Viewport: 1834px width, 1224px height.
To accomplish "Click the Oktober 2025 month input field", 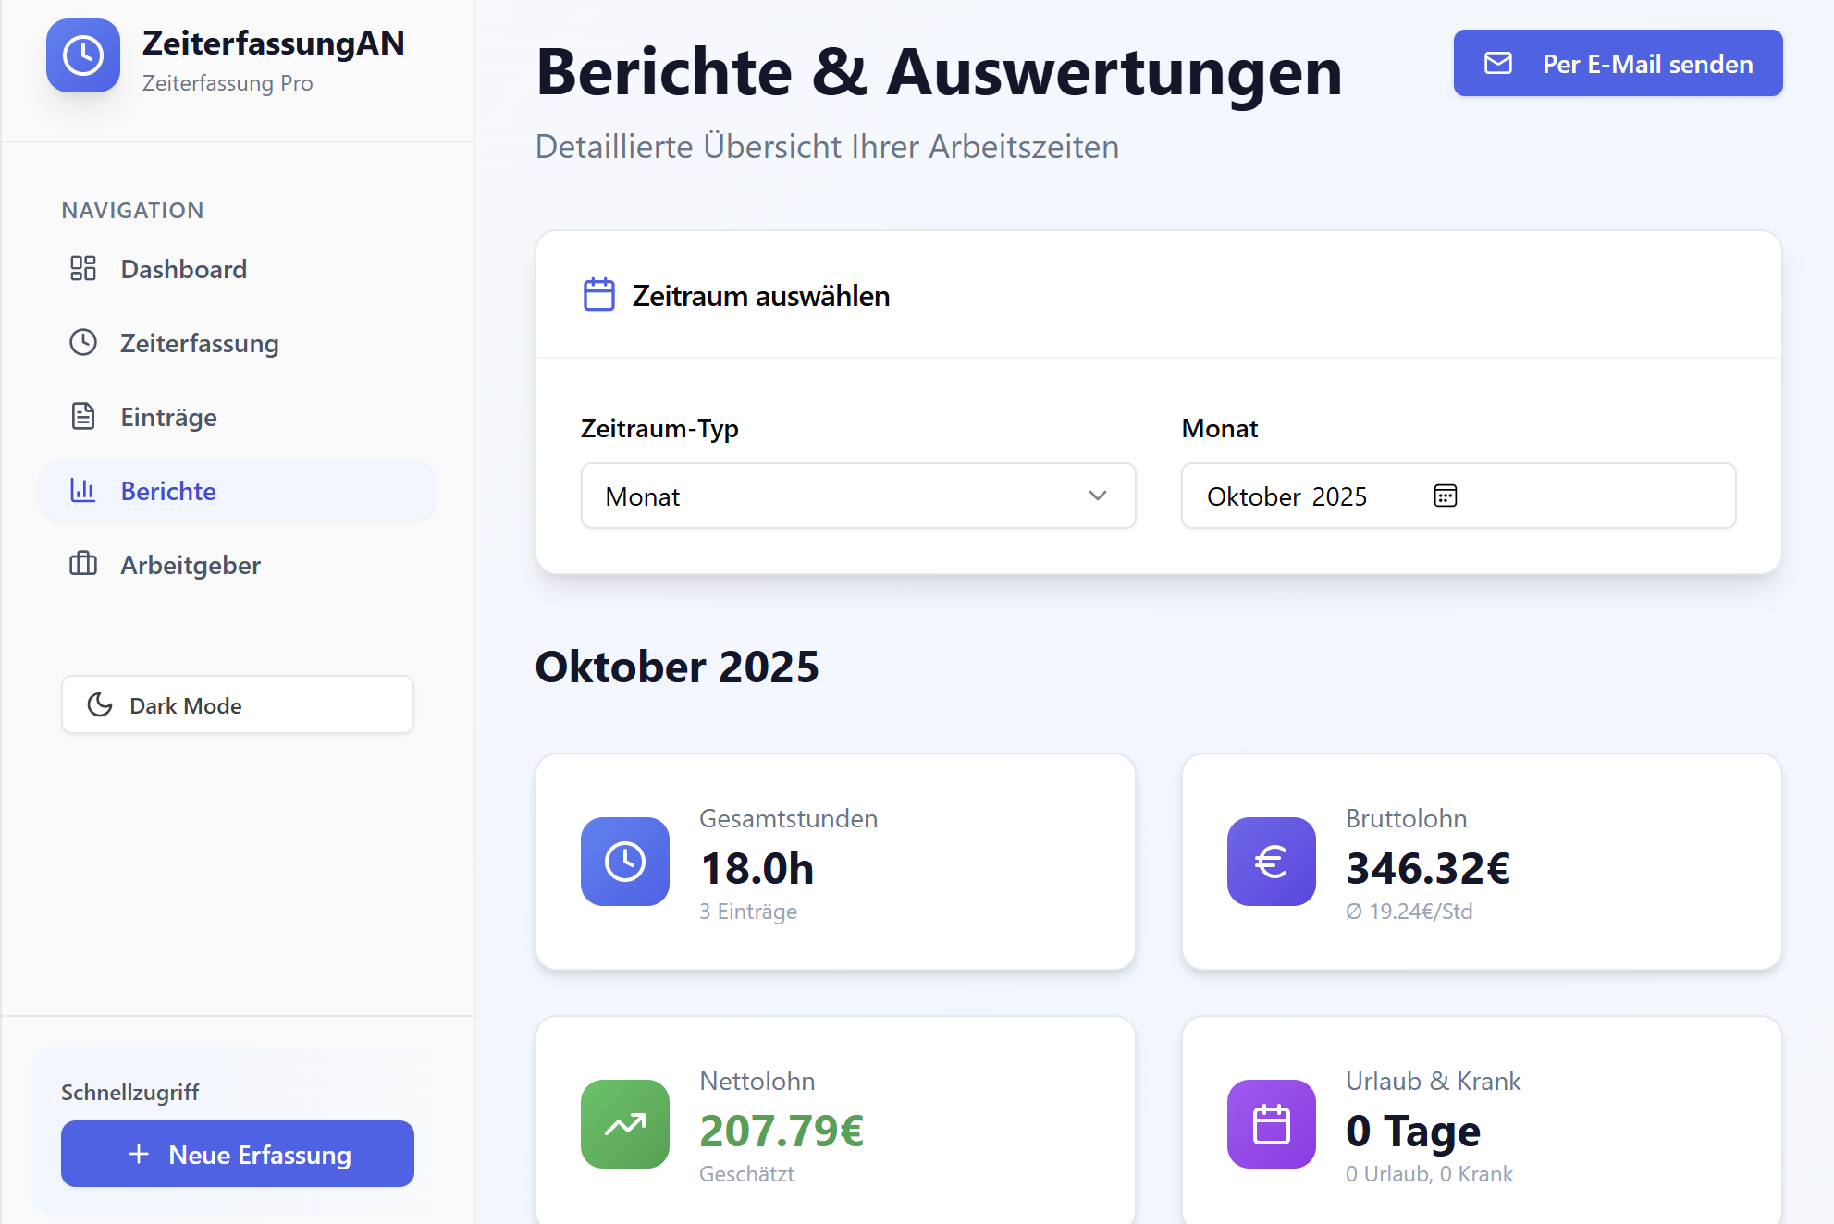I will pos(1459,496).
